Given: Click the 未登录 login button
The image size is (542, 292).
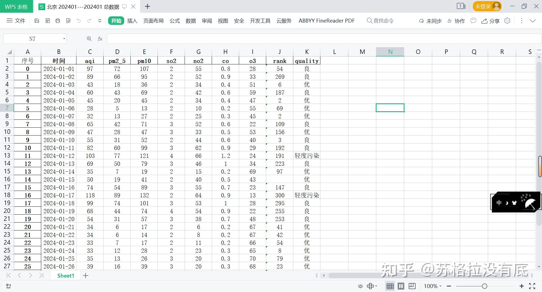Looking at the screenshot, I should pyautogui.click(x=487, y=6).
